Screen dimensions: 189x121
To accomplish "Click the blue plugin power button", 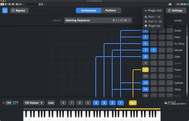I will pos(5,11).
